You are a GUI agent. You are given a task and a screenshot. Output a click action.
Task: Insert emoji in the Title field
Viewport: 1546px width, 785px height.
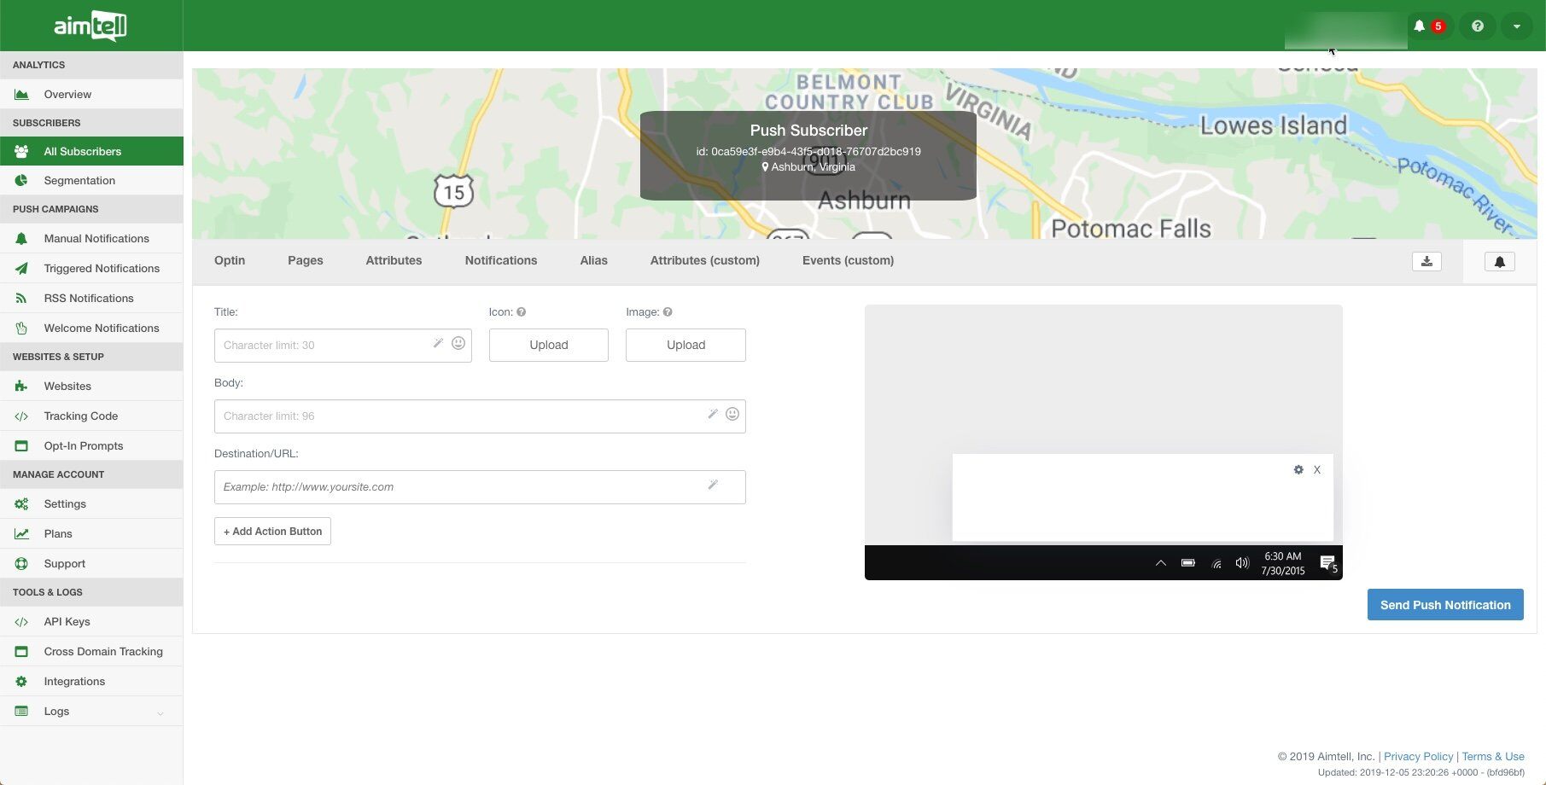point(458,343)
